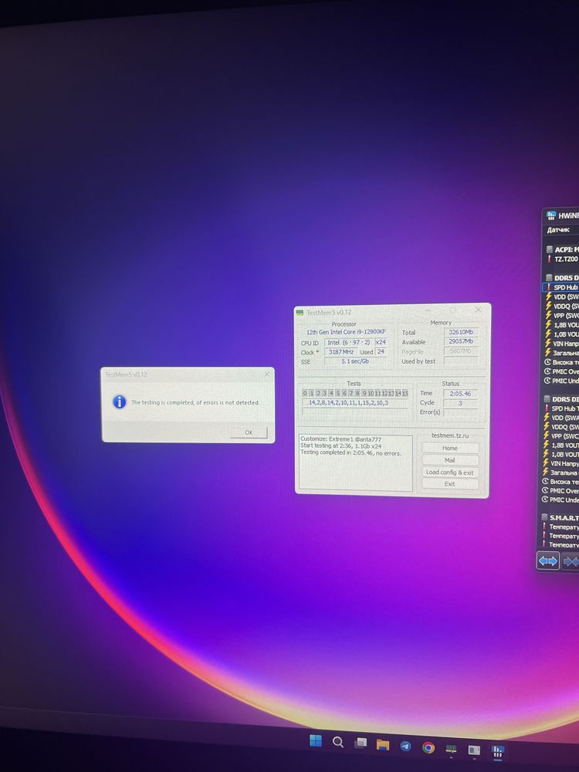Click the empty Error(s) field in Status

point(460,412)
